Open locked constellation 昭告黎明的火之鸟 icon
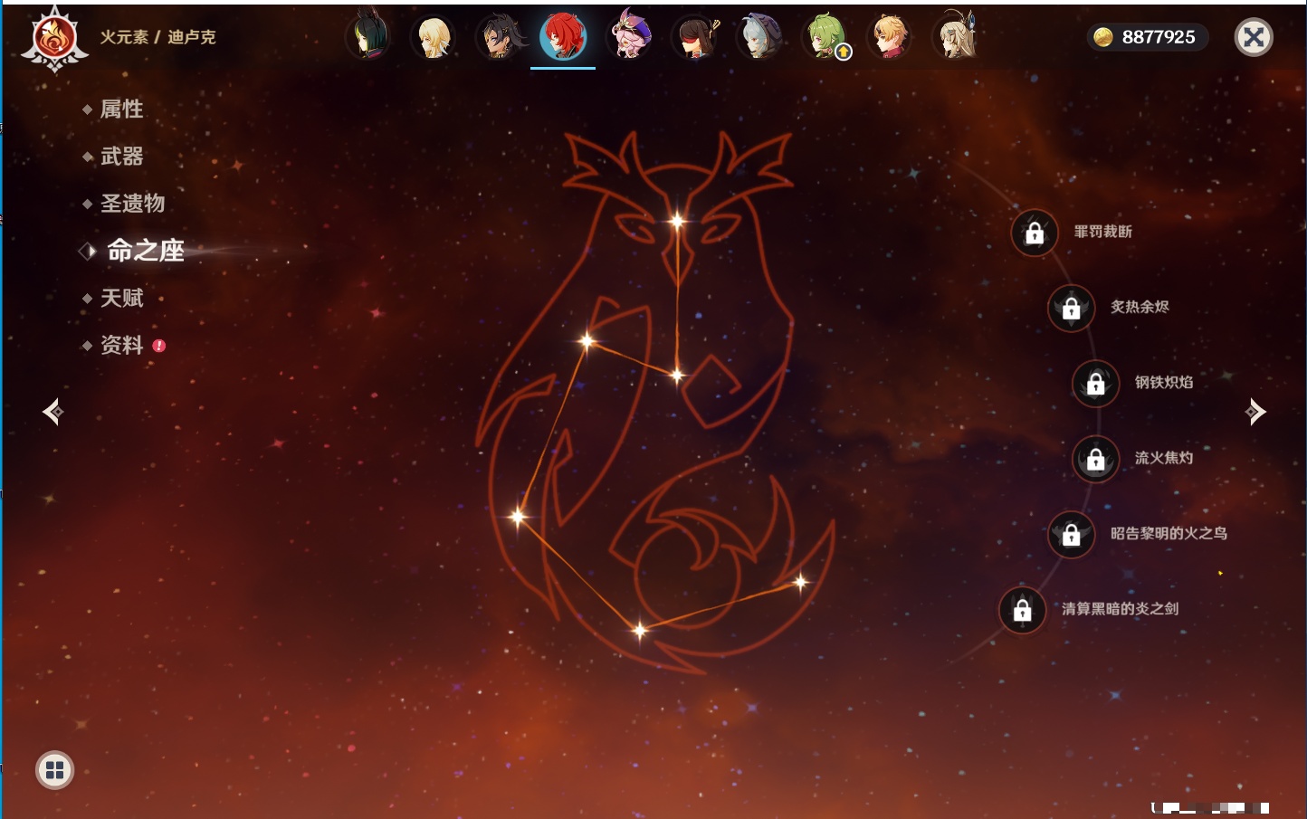1307x819 pixels. pyautogui.click(x=1071, y=534)
